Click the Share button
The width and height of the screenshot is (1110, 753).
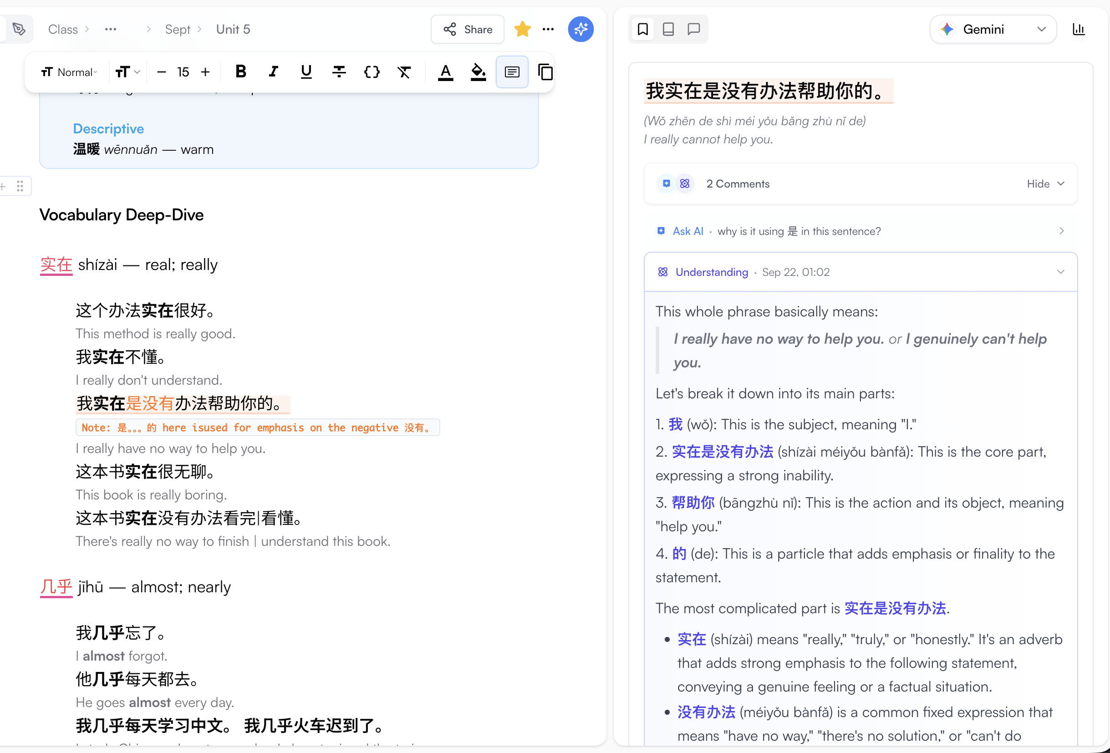point(467,29)
